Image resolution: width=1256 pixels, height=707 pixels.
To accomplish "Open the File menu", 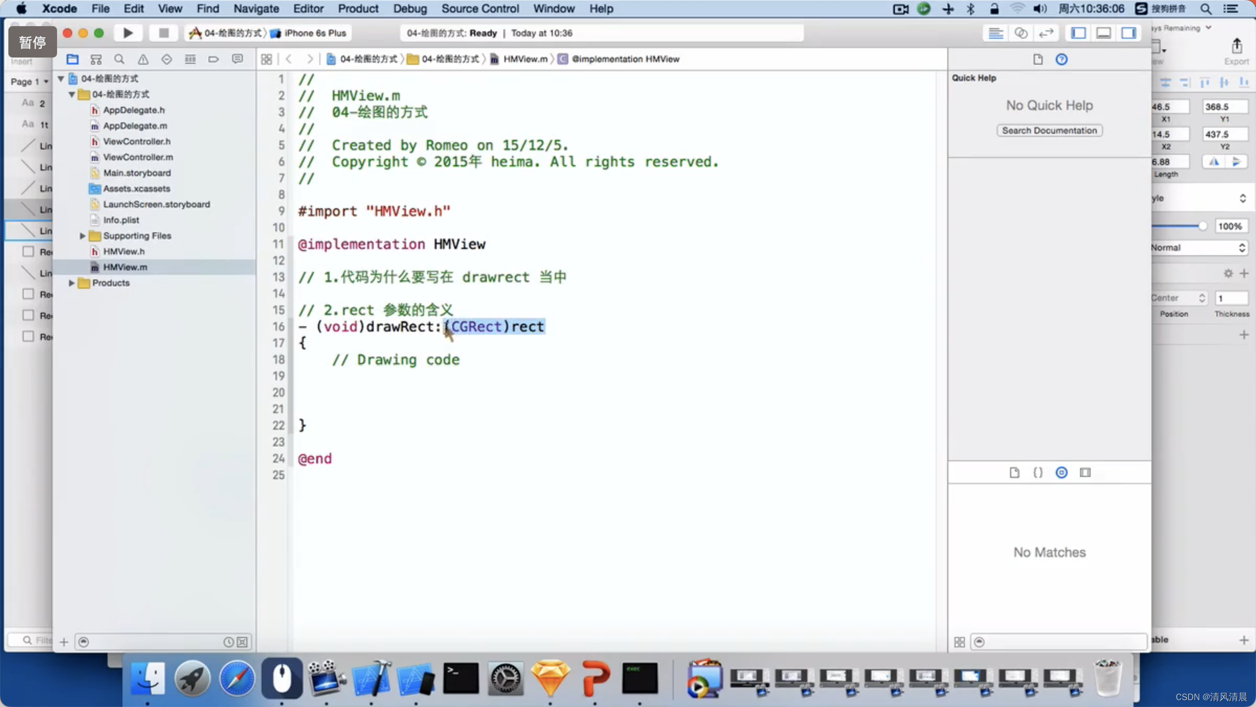I will point(100,8).
